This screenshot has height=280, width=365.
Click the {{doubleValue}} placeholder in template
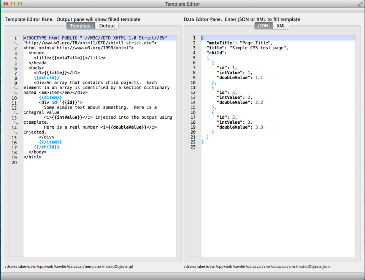pyautogui.click(x=127, y=127)
